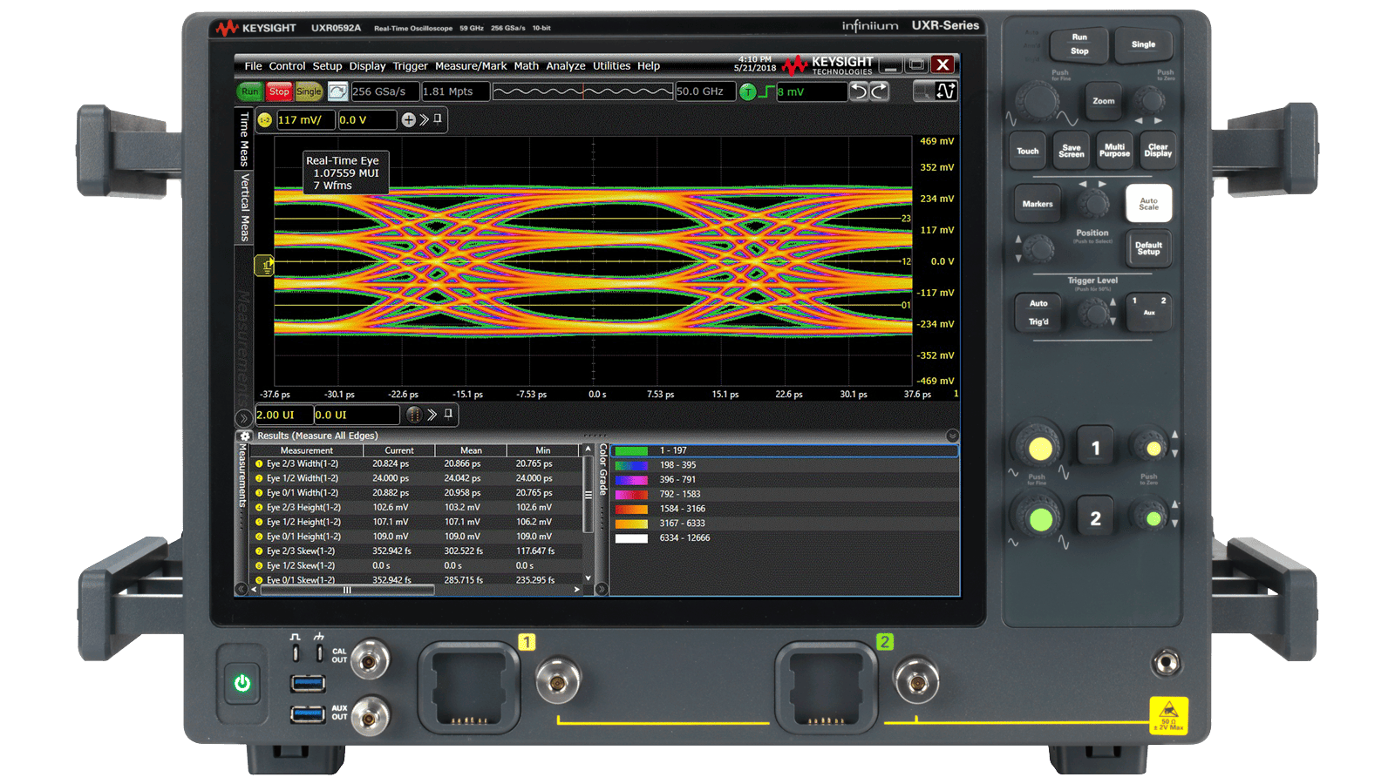Open the Setup menu
The image size is (1395, 784).
click(327, 66)
